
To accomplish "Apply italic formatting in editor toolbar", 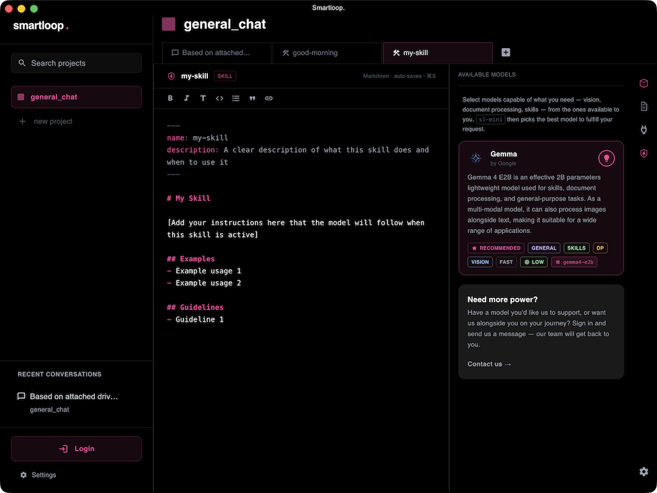I will pos(187,98).
